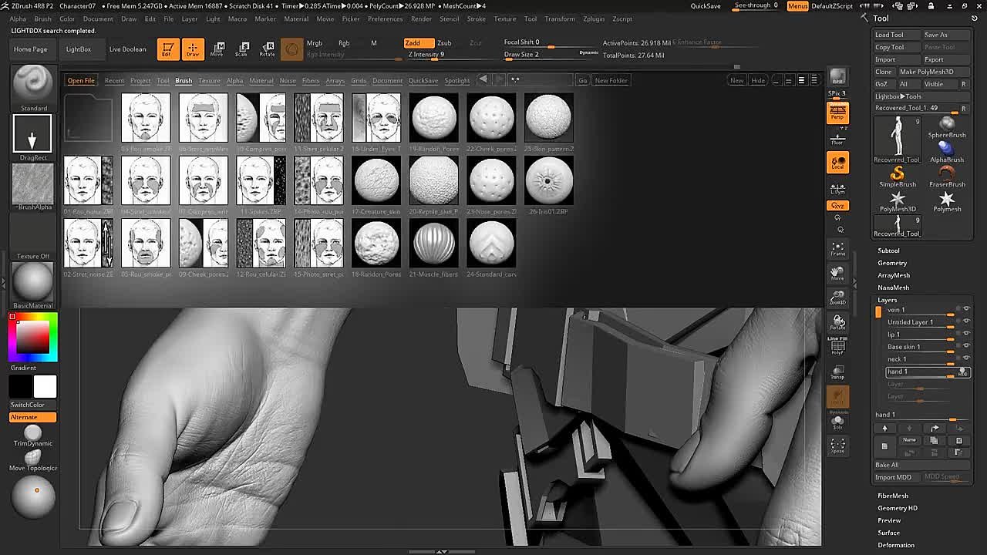Switch to the Alpha tab in LightBox

coord(234,80)
